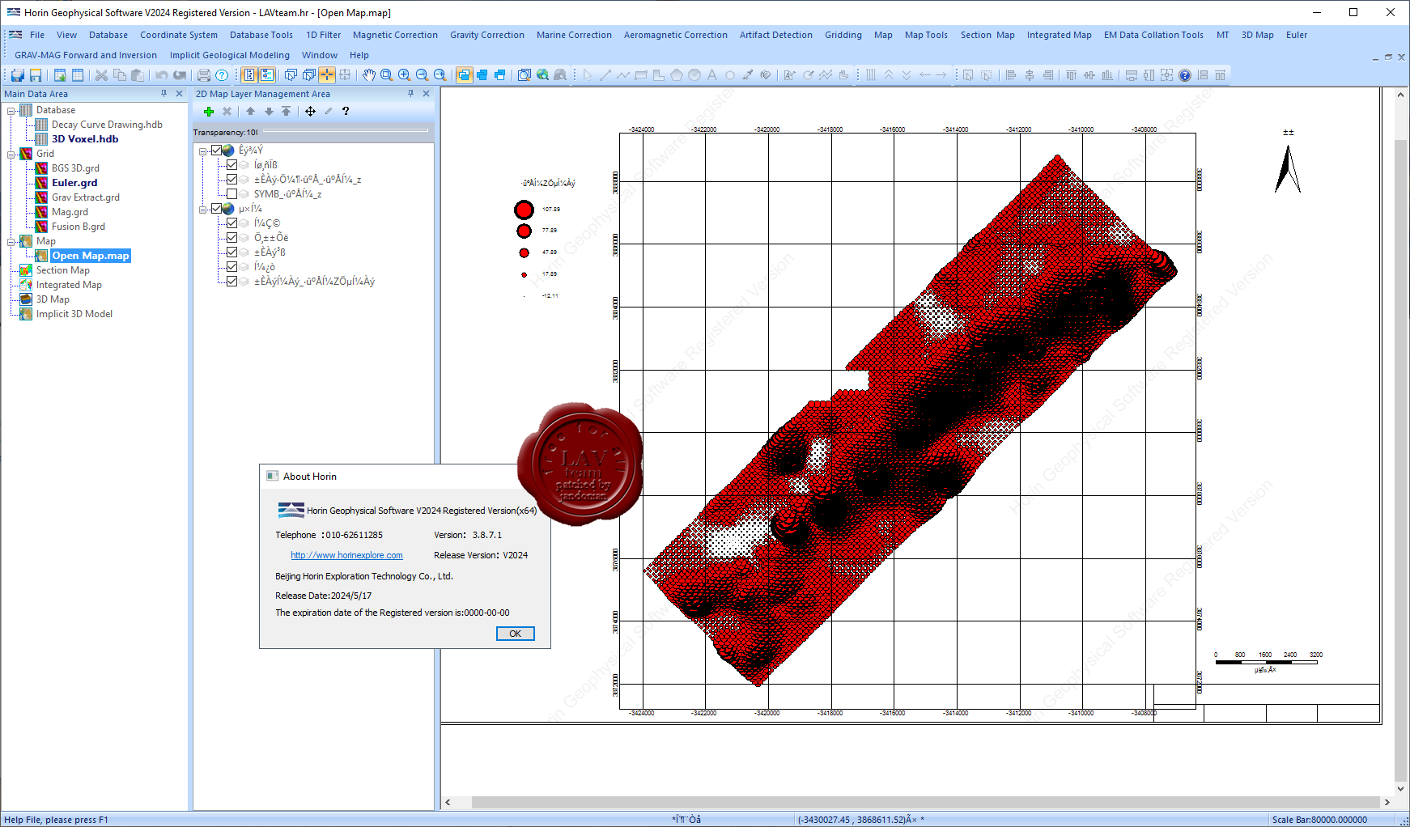Select the Text 'A' annotation tool
Image resolution: width=1410 pixels, height=827 pixels.
712,75
